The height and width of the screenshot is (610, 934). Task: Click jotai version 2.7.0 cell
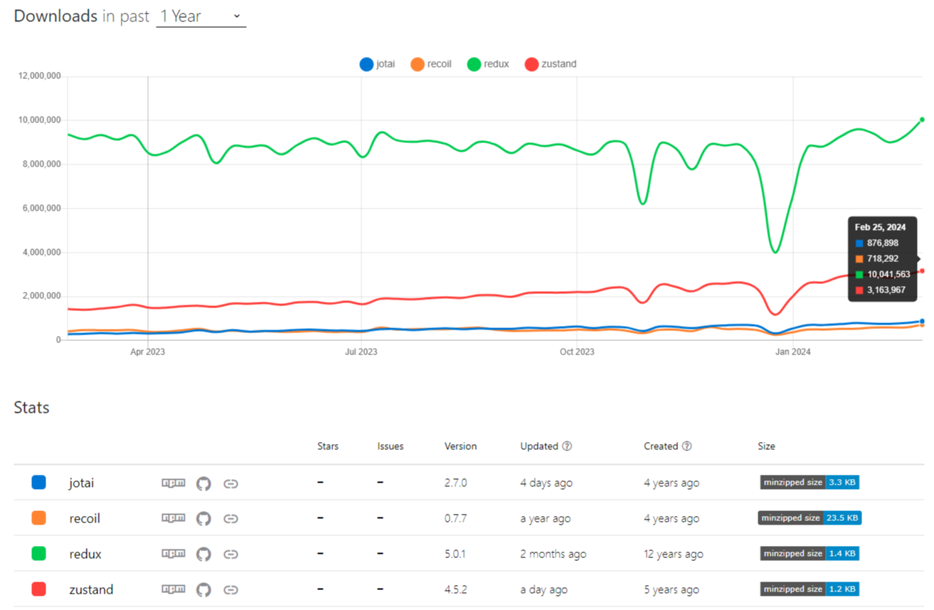click(455, 483)
